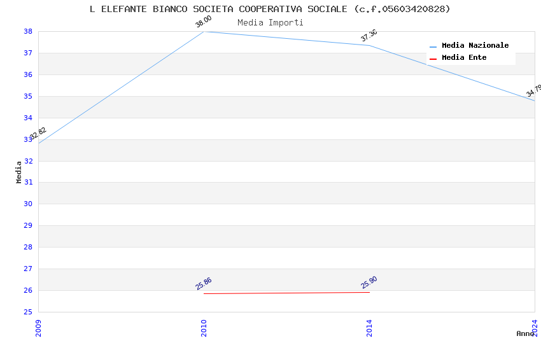Click the 34.79 data label
Screen dimensions: 541x350
pyautogui.click(x=534, y=91)
